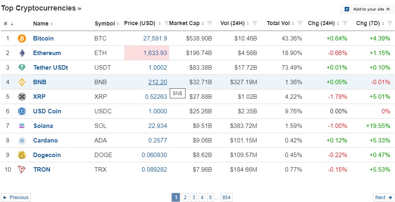Click Bitcoin price 27,591.9
The height and width of the screenshot is (202, 395).
(155, 38)
